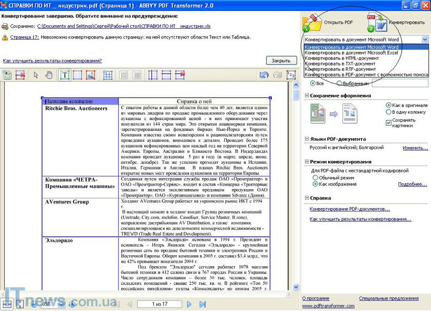Click the Открыть PDF folder icon

[x=312, y=23]
